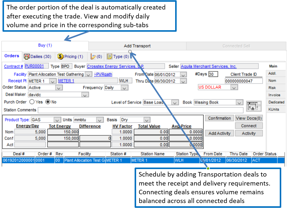Click the Station Comments text field
The height and width of the screenshot is (208, 287).
[x=140, y=110]
